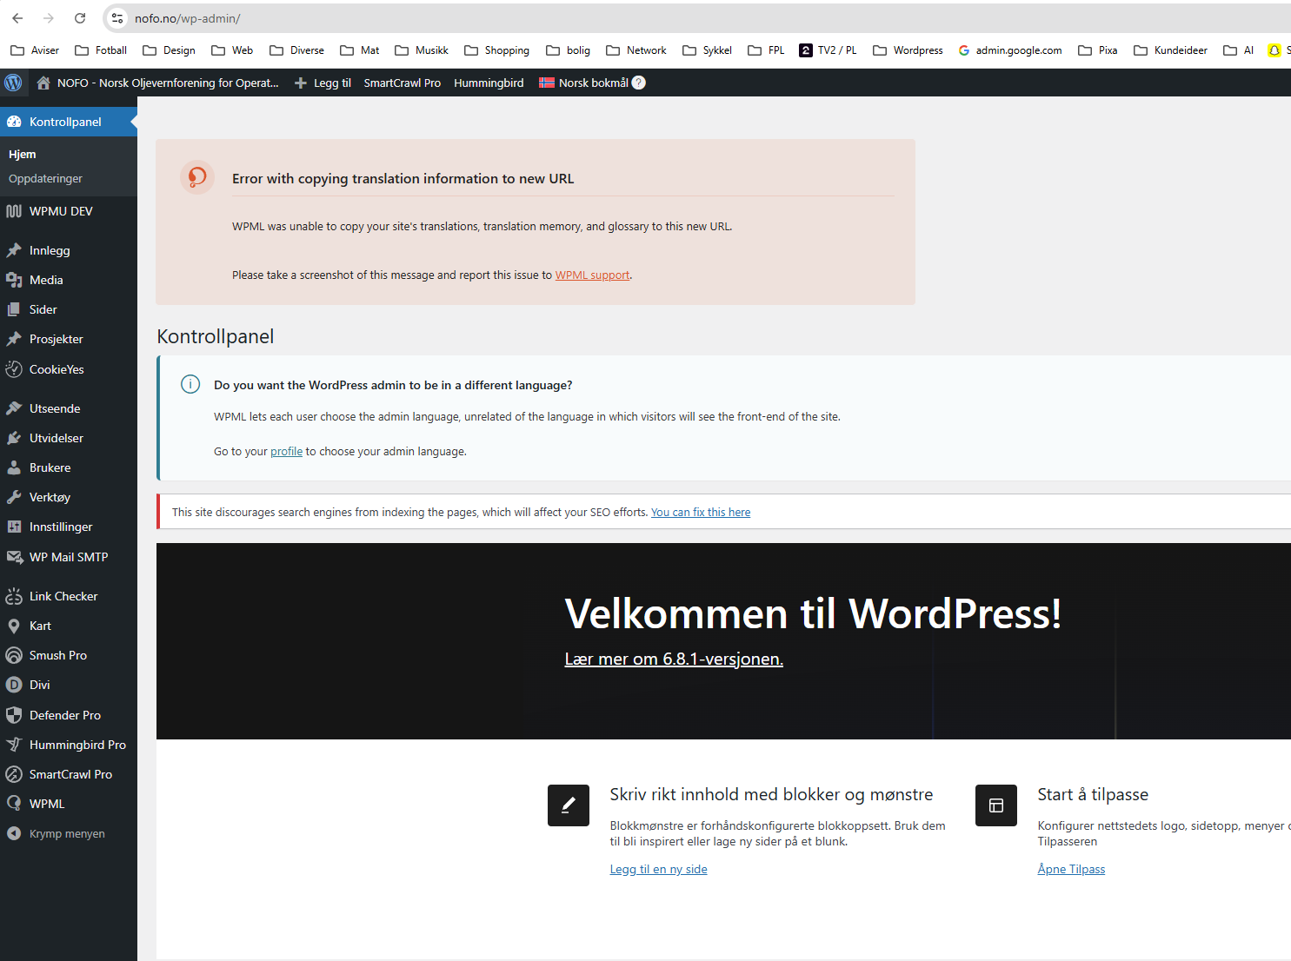
Task: Click the Innstillinger settings icon
Action: 14,527
